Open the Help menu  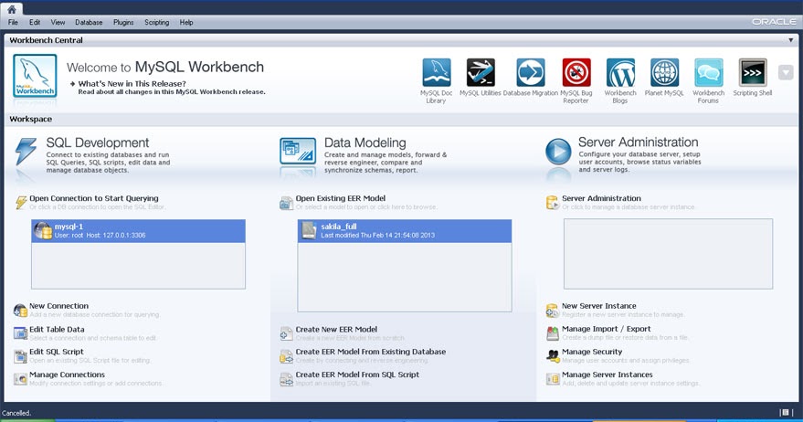pos(186,22)
